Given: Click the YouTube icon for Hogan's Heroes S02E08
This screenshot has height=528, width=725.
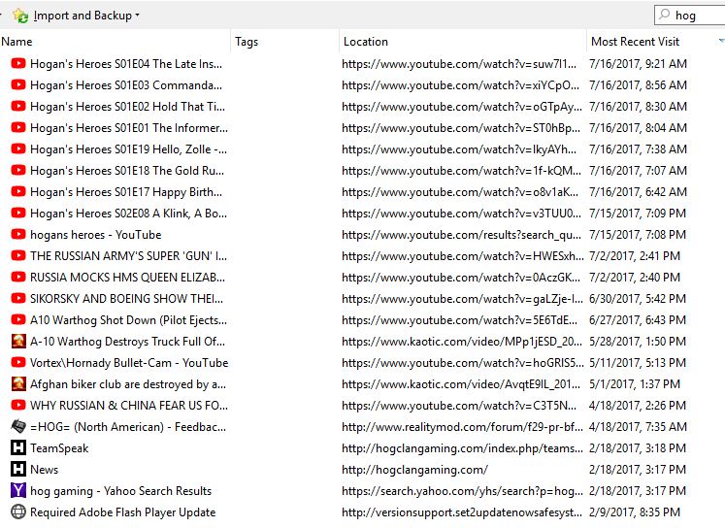Looking at the screenshot, I should tap(18, 213).
